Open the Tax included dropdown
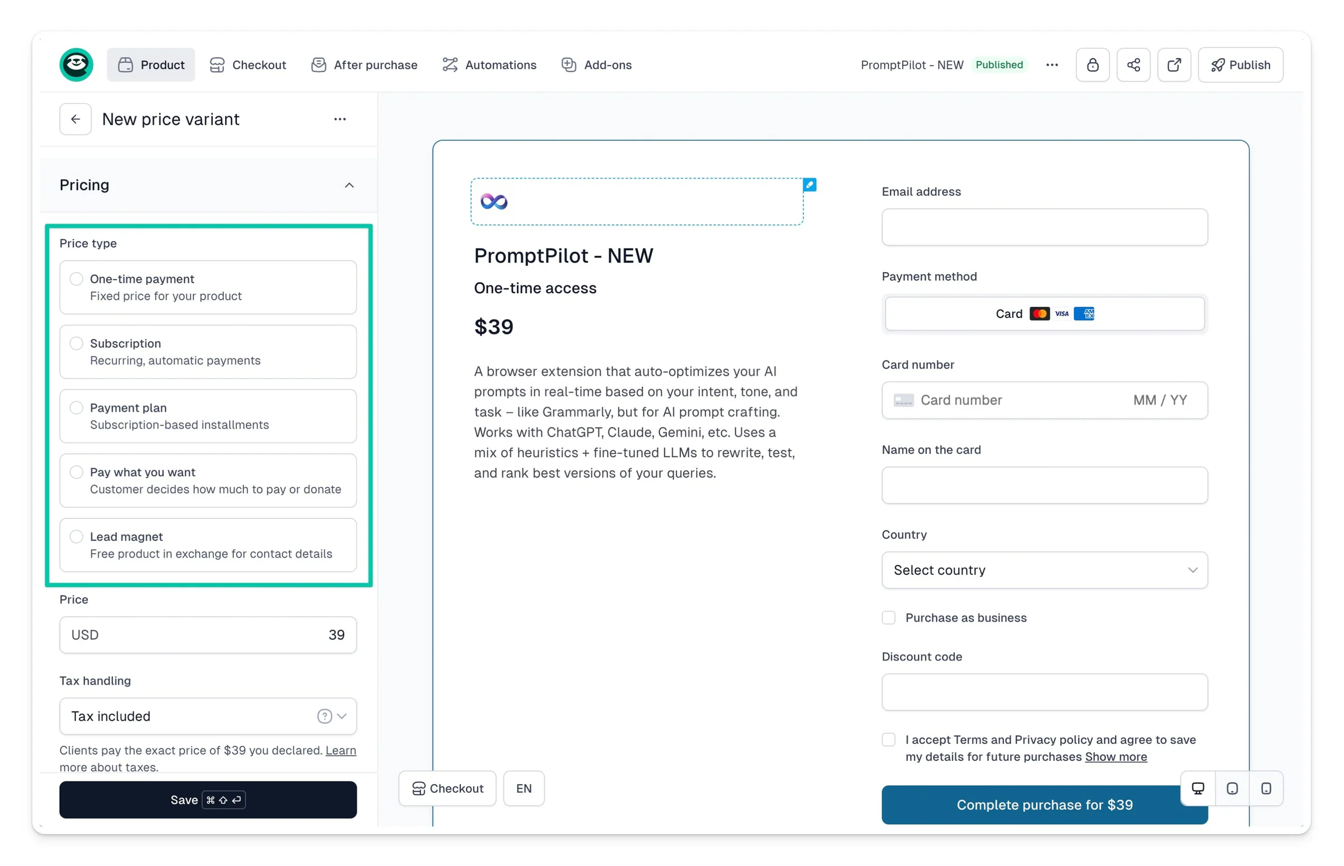1344x866 pixels. point(208,716)
